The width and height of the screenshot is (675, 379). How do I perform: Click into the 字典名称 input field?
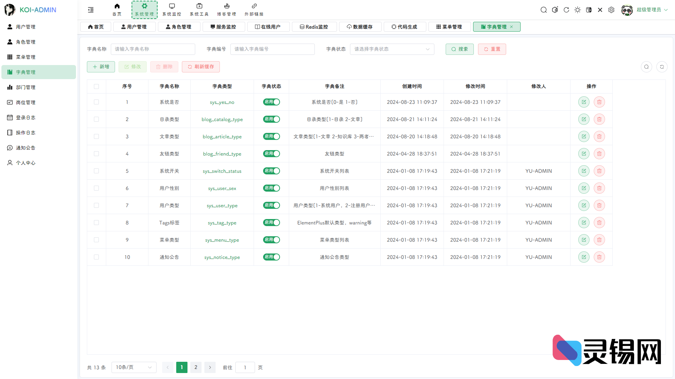[153, 49]
